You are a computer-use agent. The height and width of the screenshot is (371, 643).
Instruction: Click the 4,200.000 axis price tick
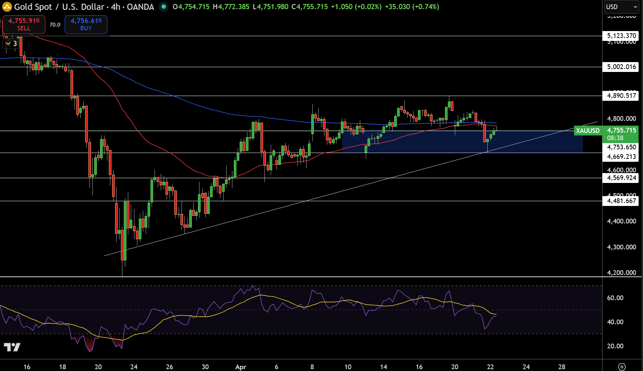point(621,273)
